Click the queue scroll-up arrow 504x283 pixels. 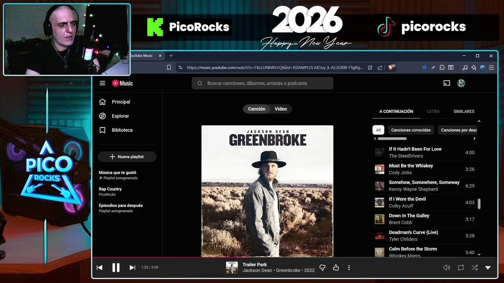479,121
